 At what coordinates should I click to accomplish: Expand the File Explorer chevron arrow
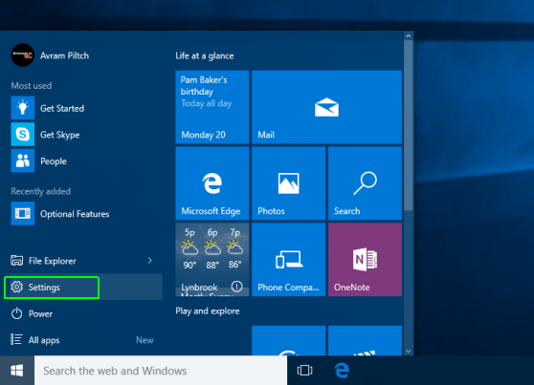click(150, 261)
